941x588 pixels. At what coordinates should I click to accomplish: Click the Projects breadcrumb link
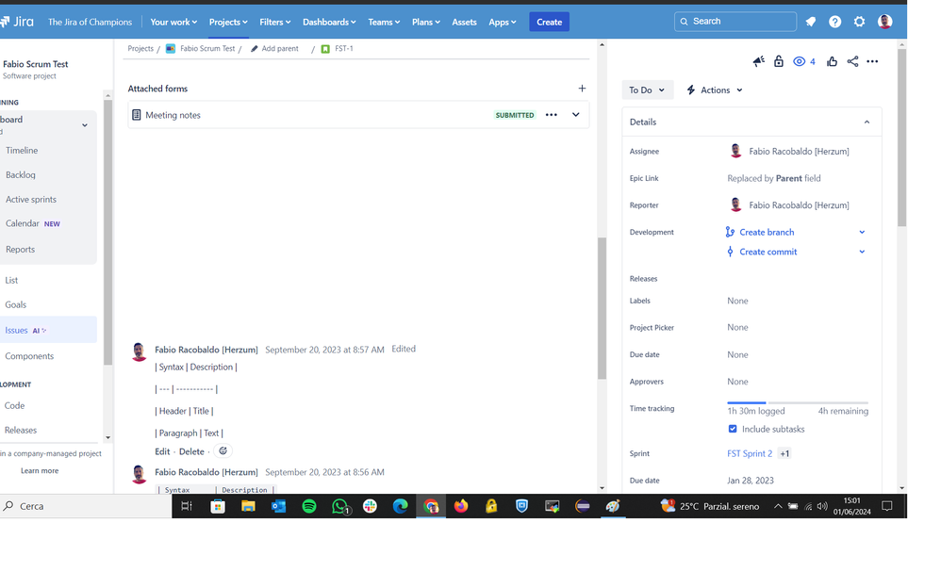[x=140, y=49]
